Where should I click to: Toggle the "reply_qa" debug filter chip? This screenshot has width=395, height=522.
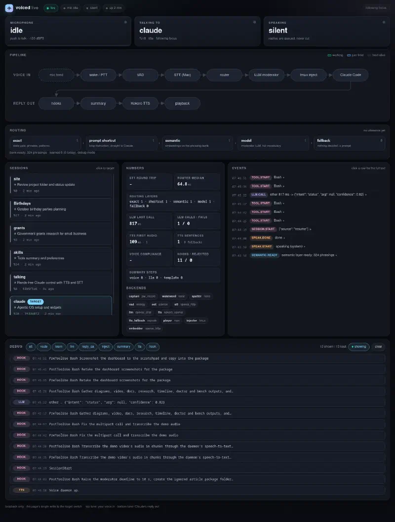tap(88, 347)
